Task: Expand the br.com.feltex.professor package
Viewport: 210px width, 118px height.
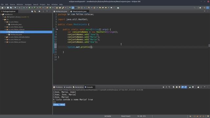Action: [x=5, y=42]
